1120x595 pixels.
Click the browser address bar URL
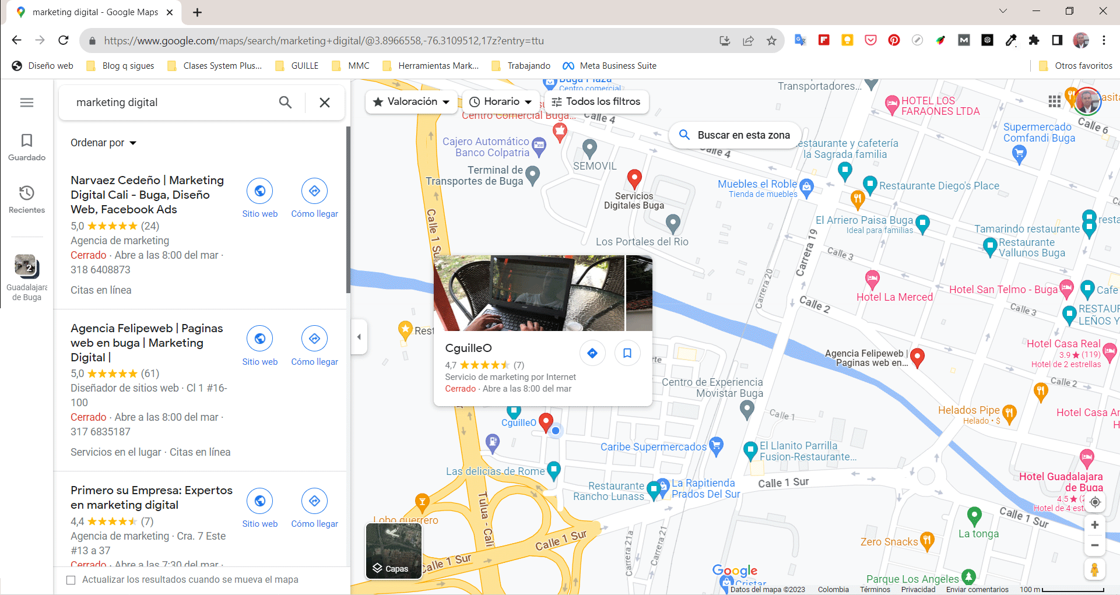click(x=324, y=41)
